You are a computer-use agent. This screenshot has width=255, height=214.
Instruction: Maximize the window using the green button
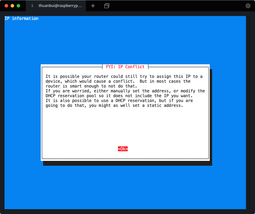[18, 6]
